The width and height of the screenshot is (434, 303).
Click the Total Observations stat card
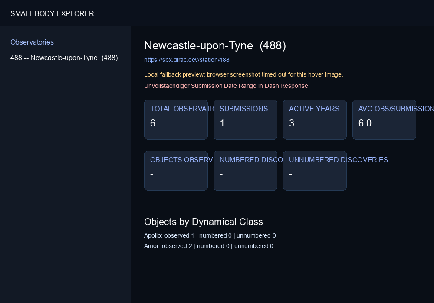(x=176, y=120)
